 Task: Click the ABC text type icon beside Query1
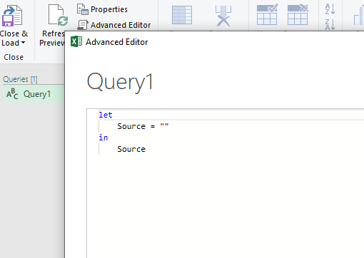point(12,94)
